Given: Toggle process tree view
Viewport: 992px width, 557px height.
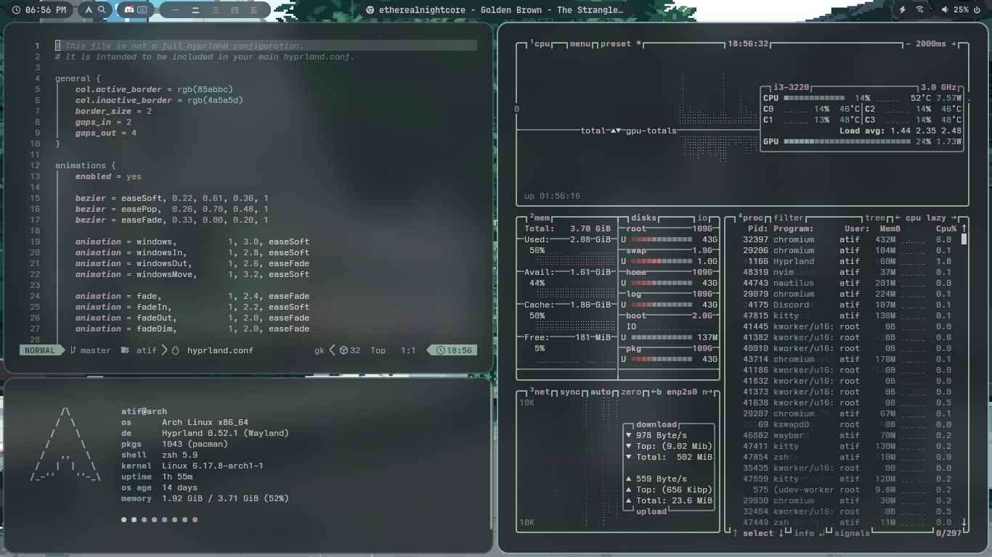Looking at the screenshot, I should click(875, 218).
